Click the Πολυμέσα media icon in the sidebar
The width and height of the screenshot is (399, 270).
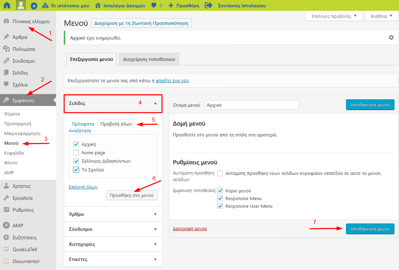(6, 49)
